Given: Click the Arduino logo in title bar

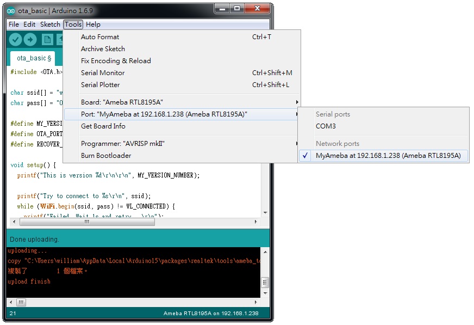Looking at the screenshot, I should pos(11,11).
